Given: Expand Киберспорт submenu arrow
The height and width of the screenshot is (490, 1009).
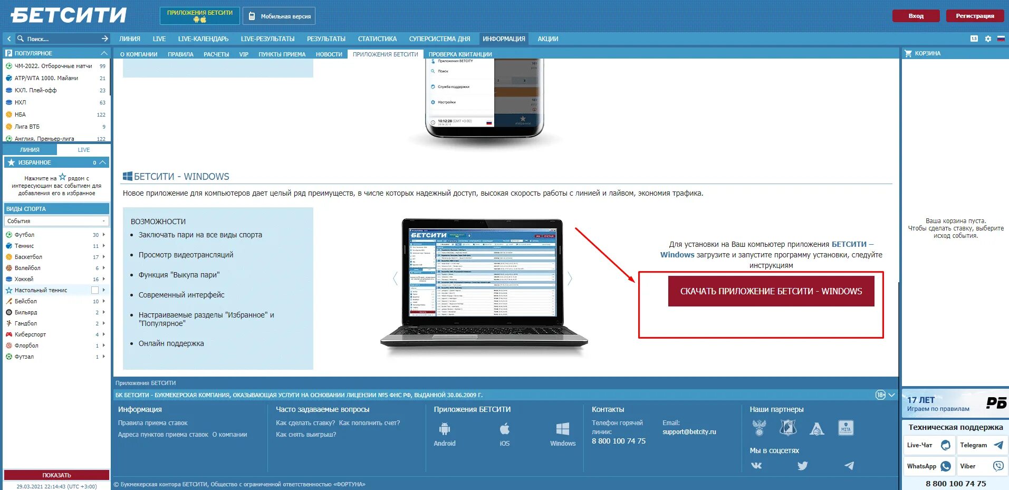Looking at the screenshot, I should 104,334.
